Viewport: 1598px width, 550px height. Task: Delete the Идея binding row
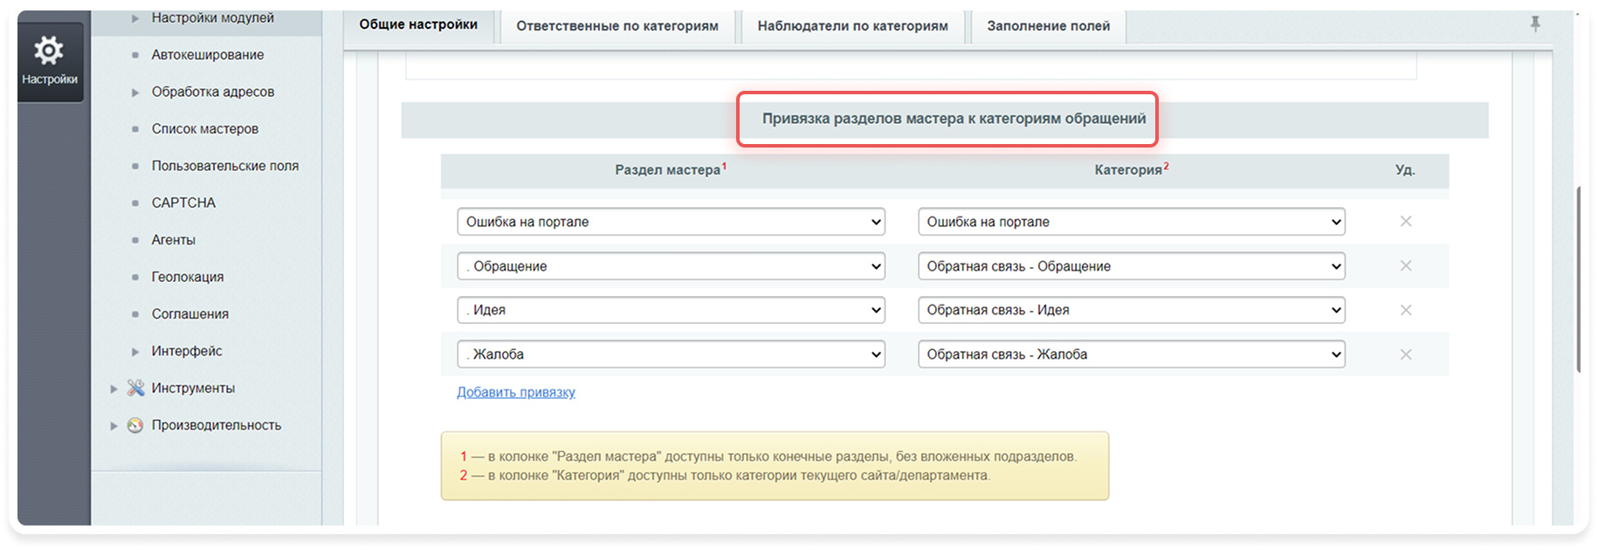(1406, 310)
